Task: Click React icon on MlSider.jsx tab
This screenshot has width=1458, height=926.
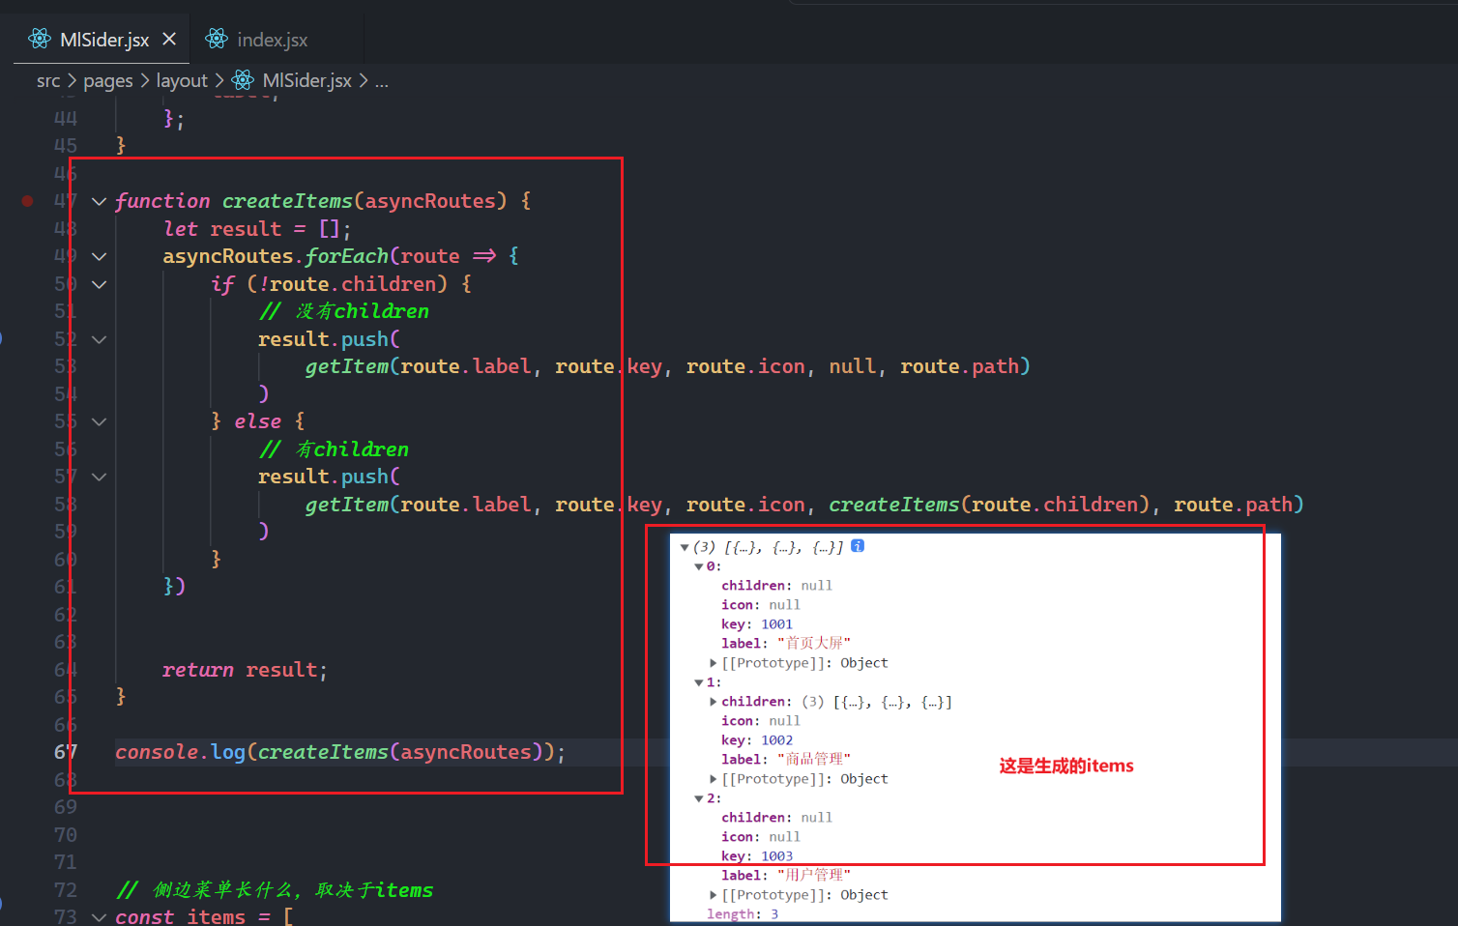Action: point(40,39)
